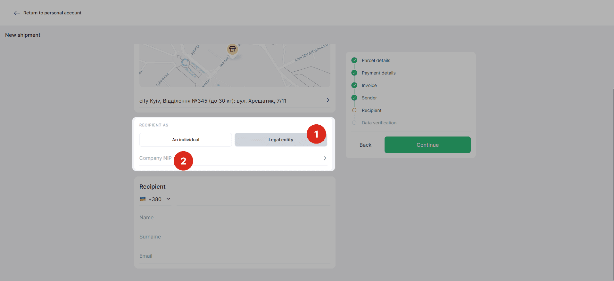Click the green checkmark beside Payment details
Viewport: 614px width, 281px height.
(354, 73)
